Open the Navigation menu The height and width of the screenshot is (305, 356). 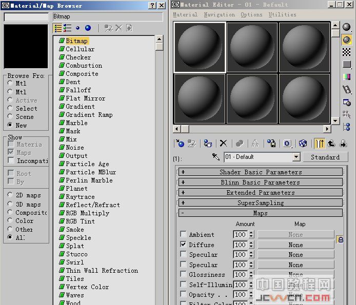(220, 14)
